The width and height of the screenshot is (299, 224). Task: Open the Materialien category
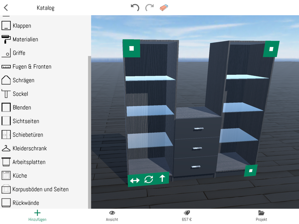point(25,39)
